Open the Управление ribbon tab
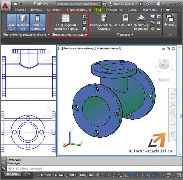 [x=114, y=10]
